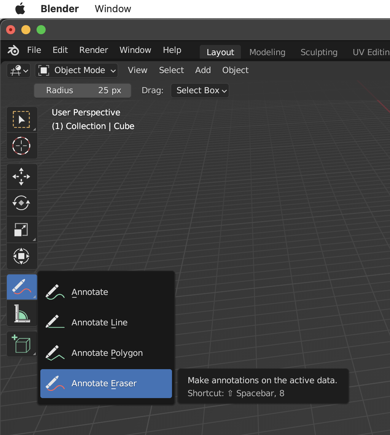Switch to the Sculpting workspace tab

(319, 52)
